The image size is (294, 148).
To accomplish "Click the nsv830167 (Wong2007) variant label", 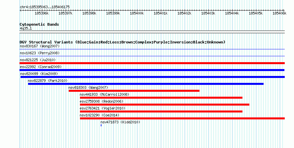I will 40,46.
